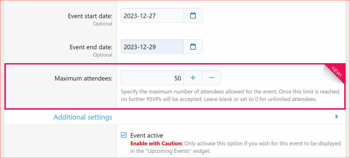Click the Additional settings blue text

pyautogui.click(x=83, y=117)
